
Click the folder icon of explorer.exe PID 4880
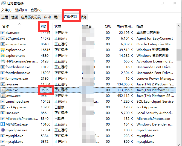point(3,56)
